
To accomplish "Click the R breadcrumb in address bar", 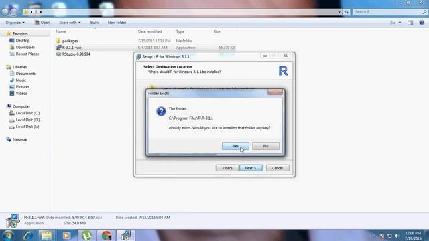I will 36,12.
